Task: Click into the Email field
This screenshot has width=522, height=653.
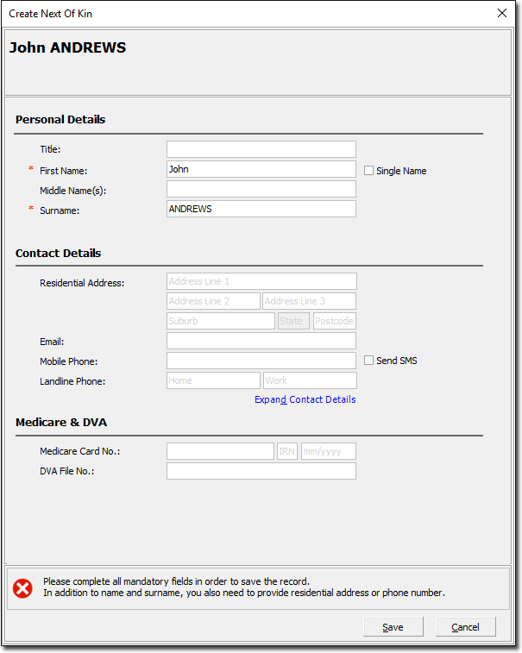Action: coord(261,341)
